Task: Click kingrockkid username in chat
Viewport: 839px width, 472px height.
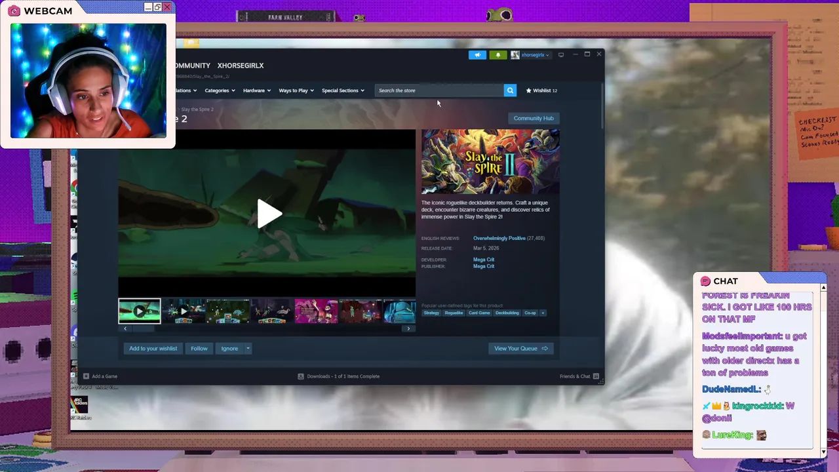Action: 758,406
